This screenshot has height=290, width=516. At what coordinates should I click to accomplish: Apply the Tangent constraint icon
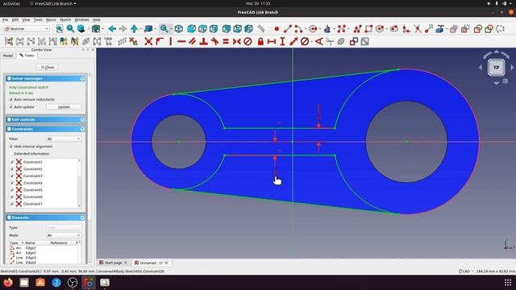214,41
